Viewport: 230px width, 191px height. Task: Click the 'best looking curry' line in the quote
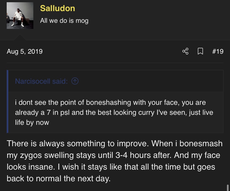pos(114,112)
